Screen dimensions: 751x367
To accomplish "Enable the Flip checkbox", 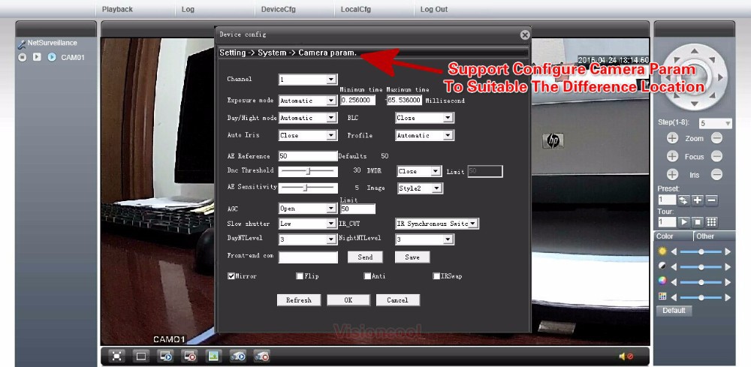I will click(300, 276).
